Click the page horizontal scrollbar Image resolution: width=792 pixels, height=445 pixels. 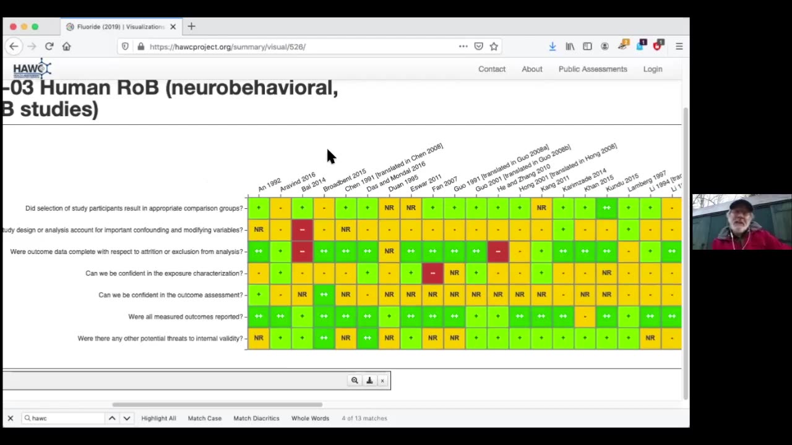click(x=217, y=405)
